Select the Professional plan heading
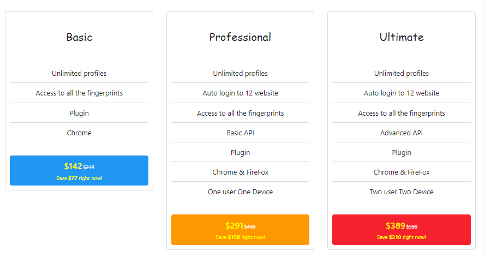Screen dimensions: 485x257 [240, 37]
